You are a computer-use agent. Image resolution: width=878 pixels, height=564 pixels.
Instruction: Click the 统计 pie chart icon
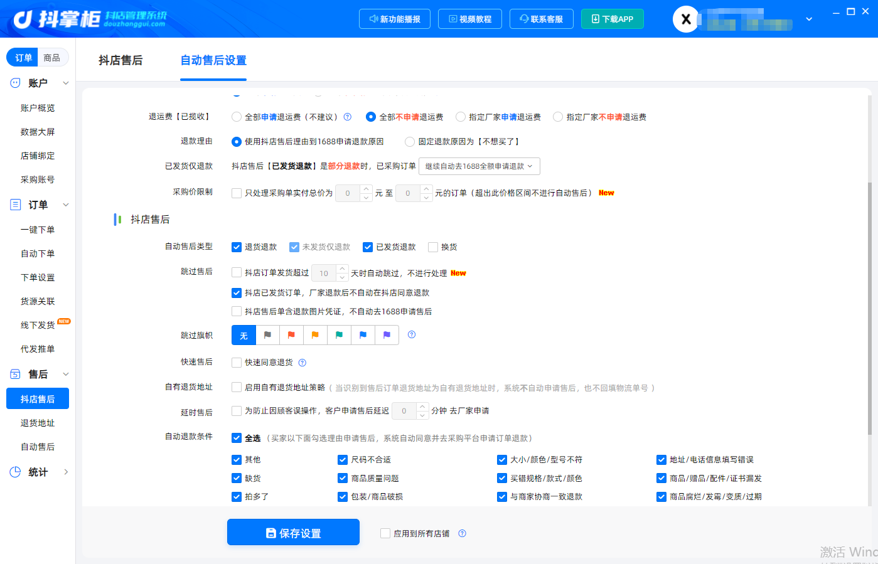pyautogui.click(x=15, y=472)
